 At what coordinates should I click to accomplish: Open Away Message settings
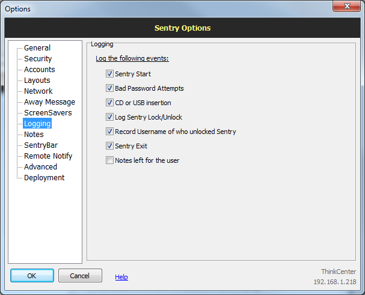[49, 102]
